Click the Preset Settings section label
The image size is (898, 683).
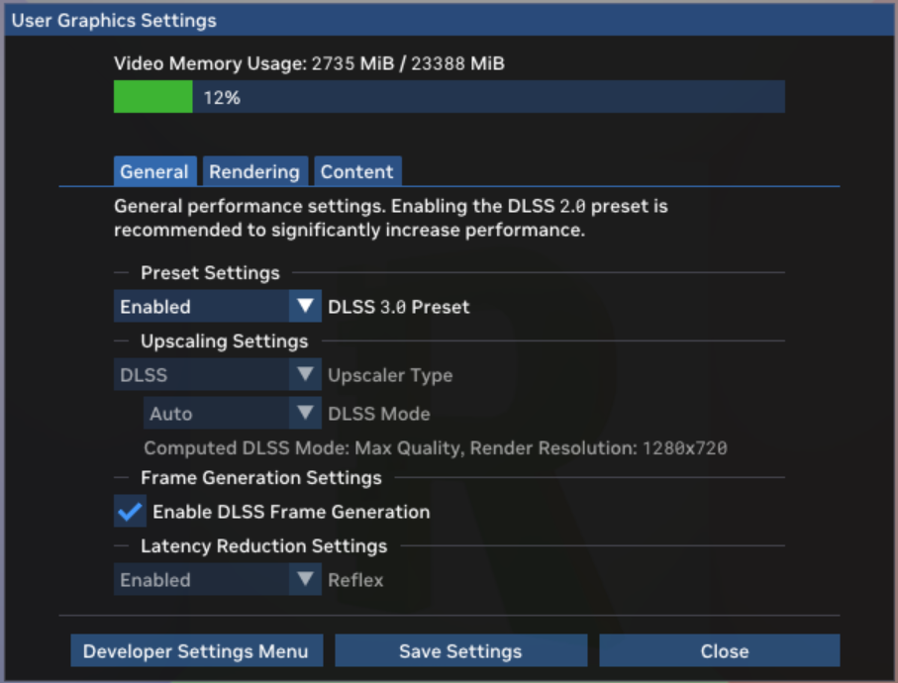(x=212, y=272)
